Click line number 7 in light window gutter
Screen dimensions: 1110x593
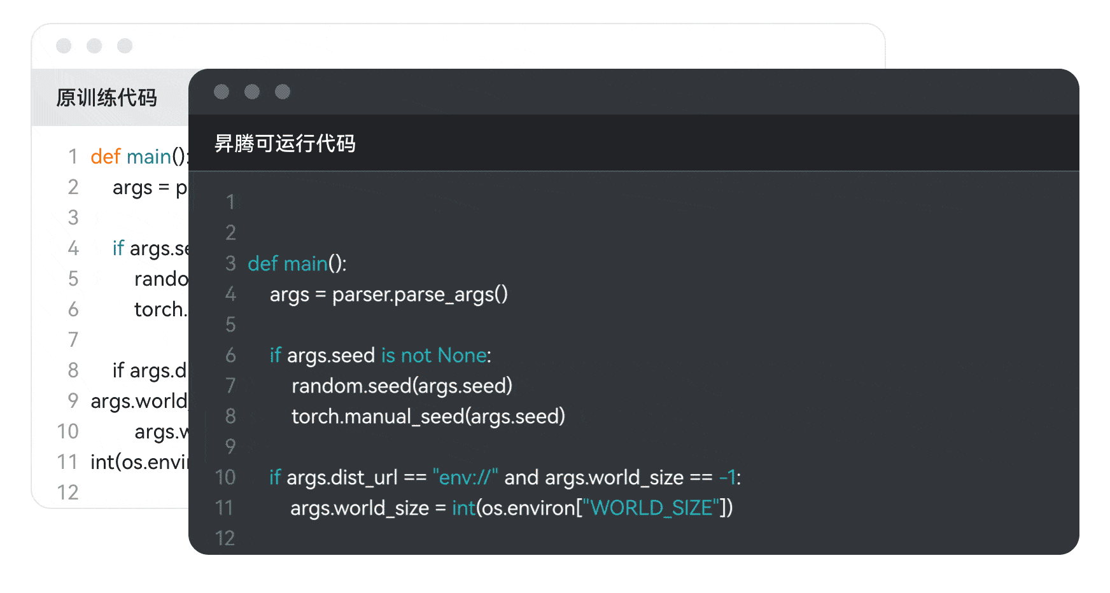coord(73,340)
